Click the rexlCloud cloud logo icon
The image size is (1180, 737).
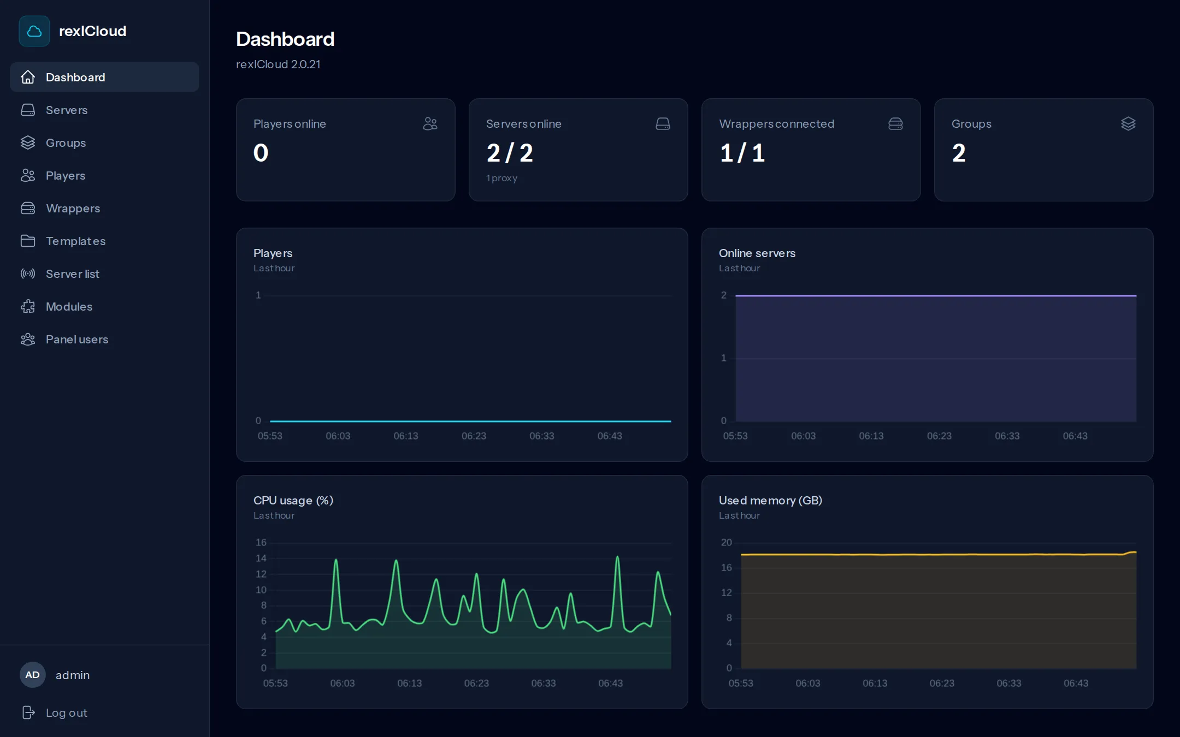(x=34, y=31)
